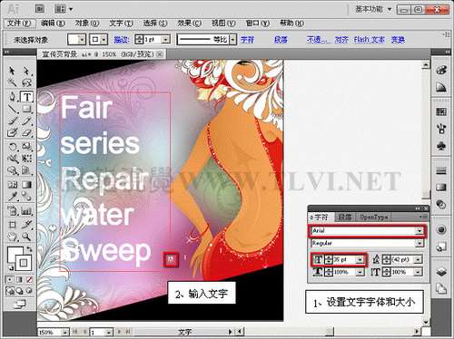Select the Zoom magnifier tool
The width and height of the screenshot is (454, 339).
pos(26,237)
